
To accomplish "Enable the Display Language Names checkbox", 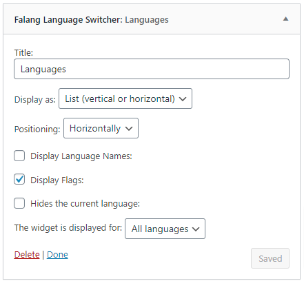I will (x=19, y=156).
